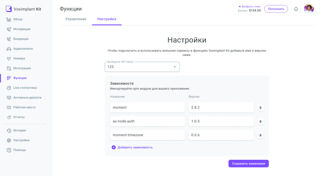Click the Отчеты chart icon
Viewport: 321px width, 176px height.
click(9, 117)
